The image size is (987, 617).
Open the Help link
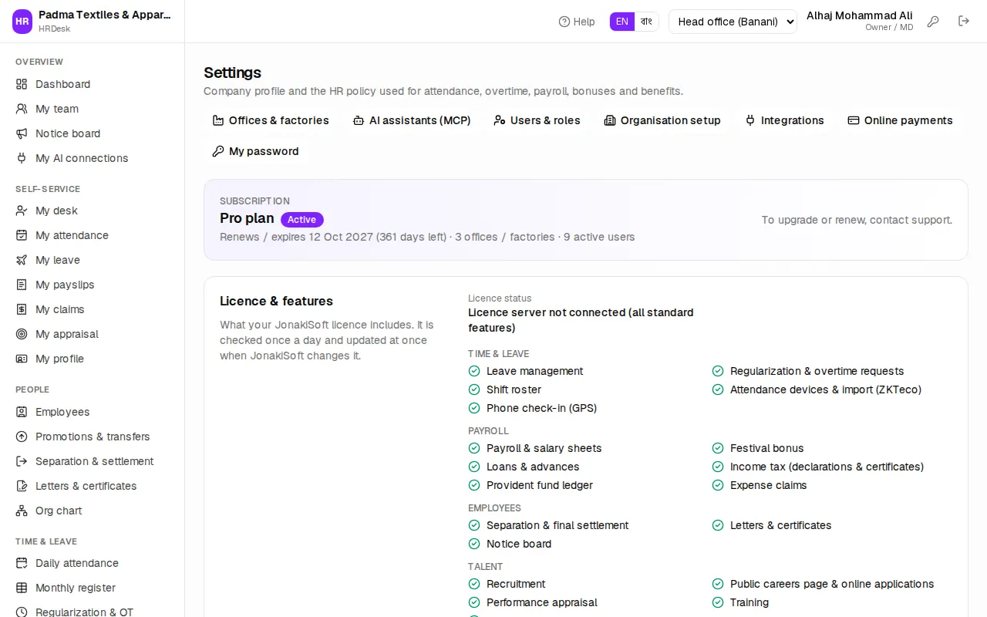point(577,22)
